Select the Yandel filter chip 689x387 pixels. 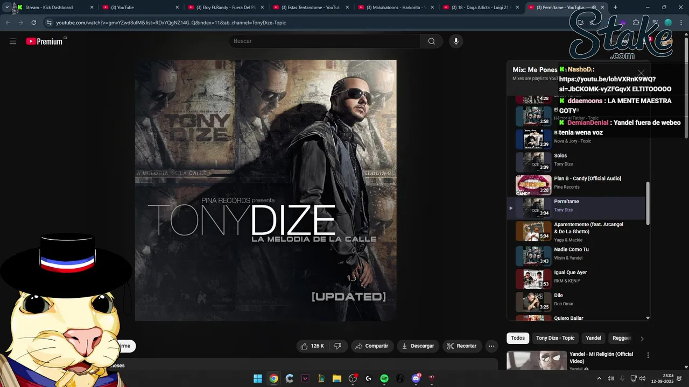pos(593,338)
